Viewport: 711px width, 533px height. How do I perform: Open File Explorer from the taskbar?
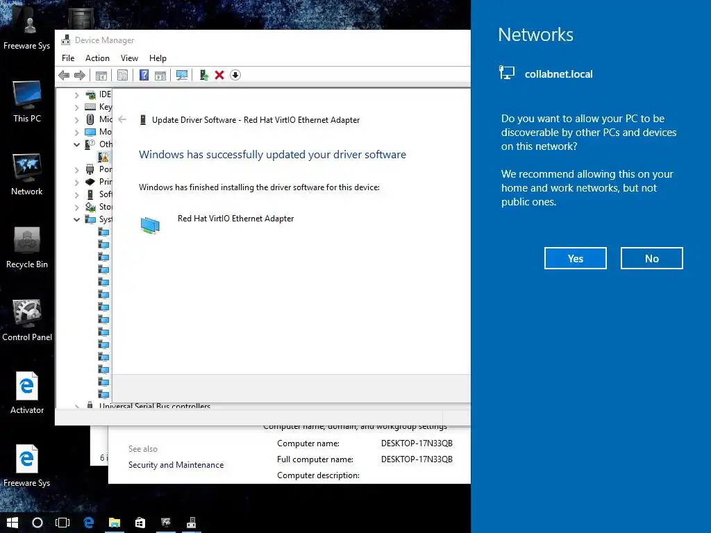pos(115,523)
